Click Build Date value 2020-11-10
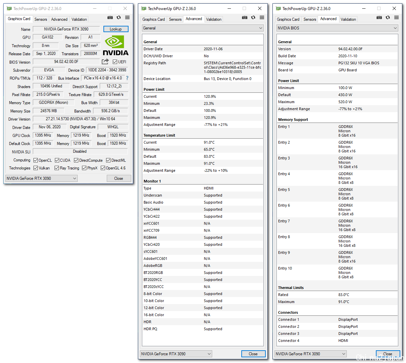 coord(348,56)
